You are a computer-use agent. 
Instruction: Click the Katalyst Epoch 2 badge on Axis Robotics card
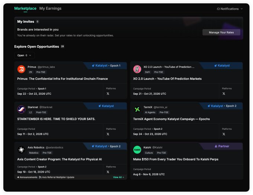pyautogui.click(x=106, y=146)
